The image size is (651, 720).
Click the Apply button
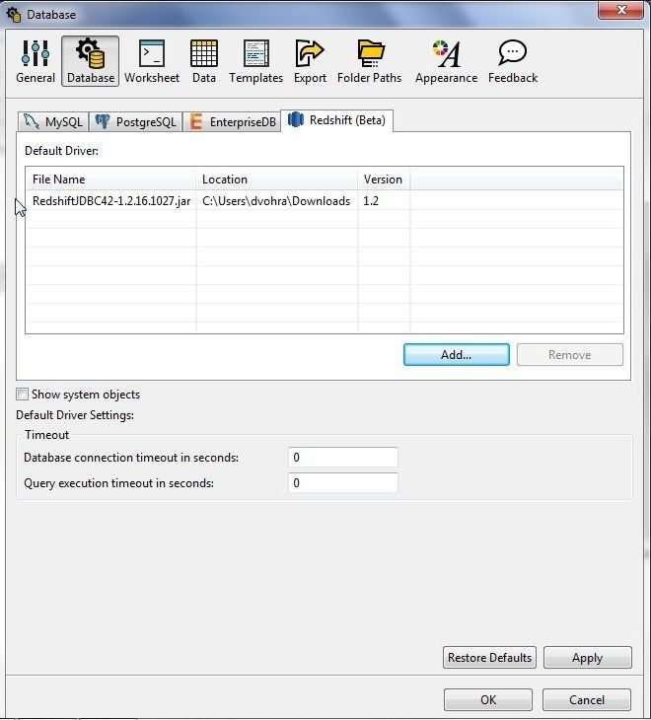pos(587,658)
